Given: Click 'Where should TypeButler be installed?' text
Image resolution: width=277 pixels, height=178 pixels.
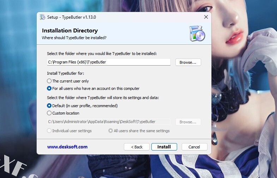Looking at the screenshot, I should (x=74, y=38).
